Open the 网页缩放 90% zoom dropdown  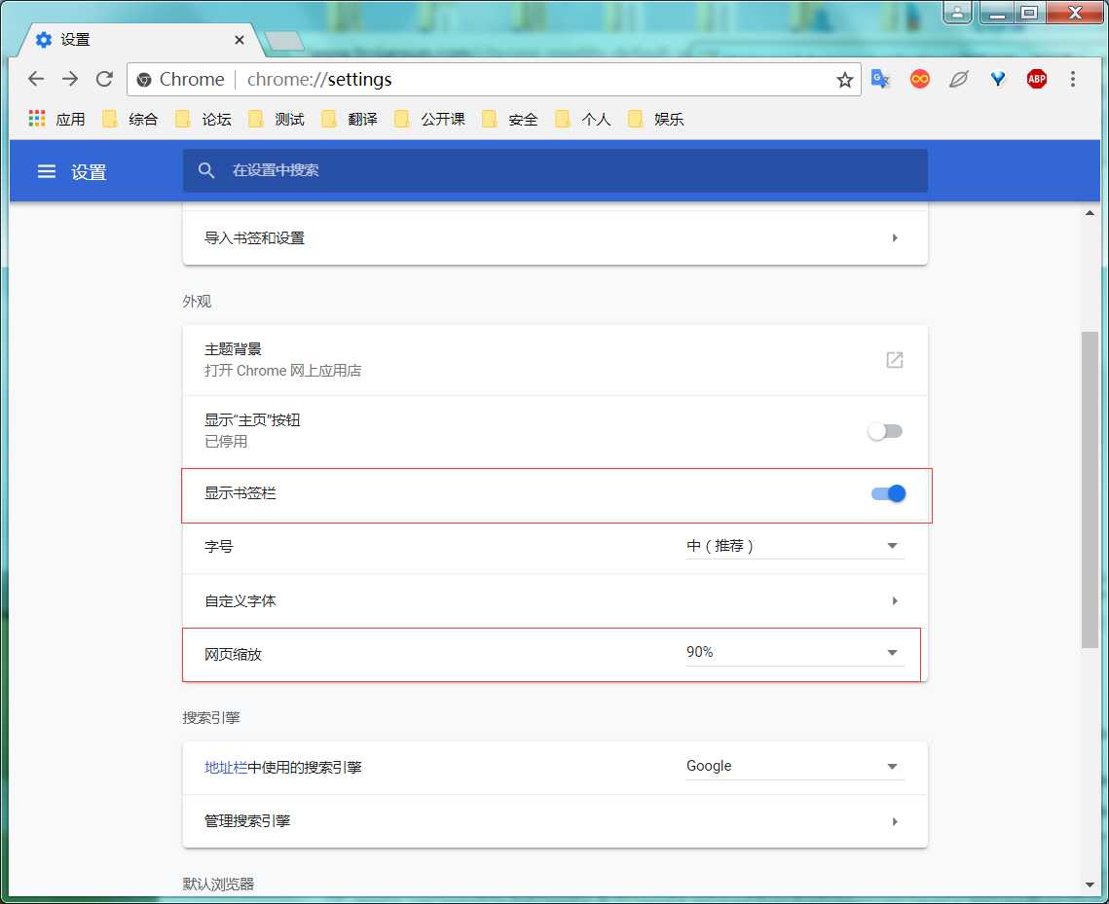(795, 652)
